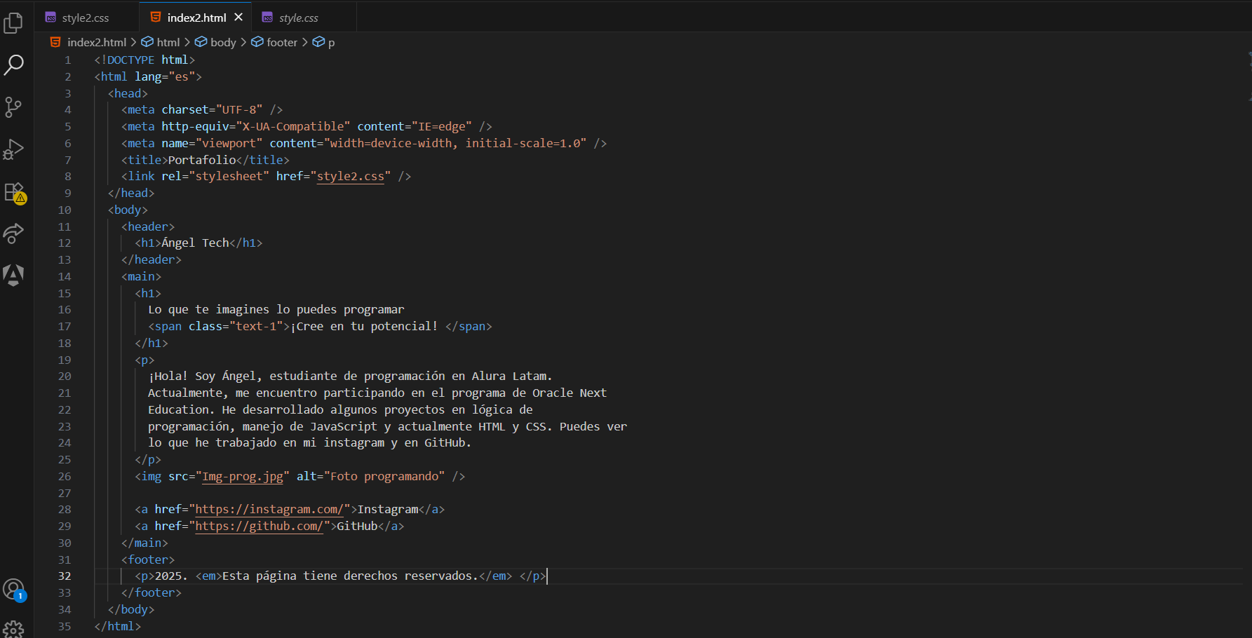
Task: Click the name="viewport" attribute
Action: (x=212, y=143)
